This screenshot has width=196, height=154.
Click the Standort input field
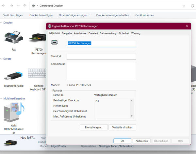click(101, 57)
